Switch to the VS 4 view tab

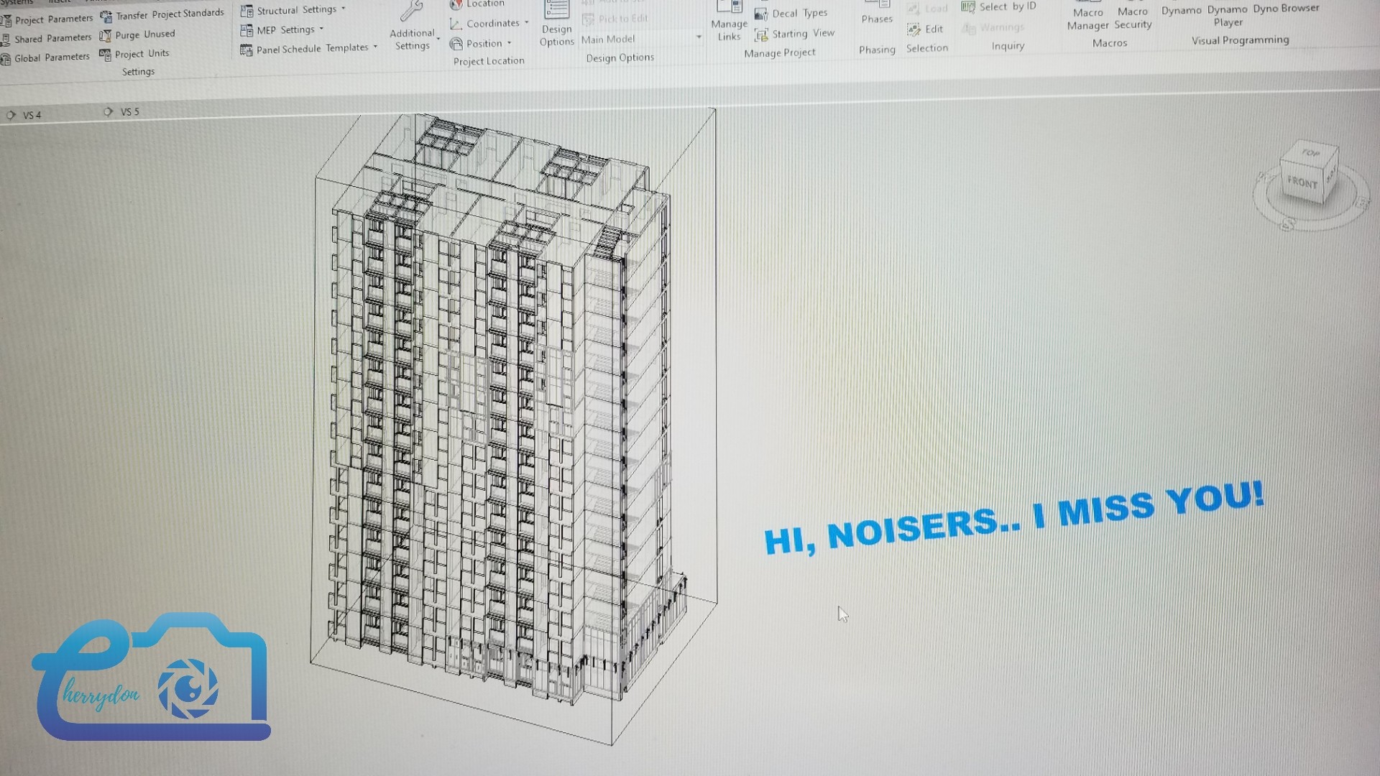(x=24, y=115)
